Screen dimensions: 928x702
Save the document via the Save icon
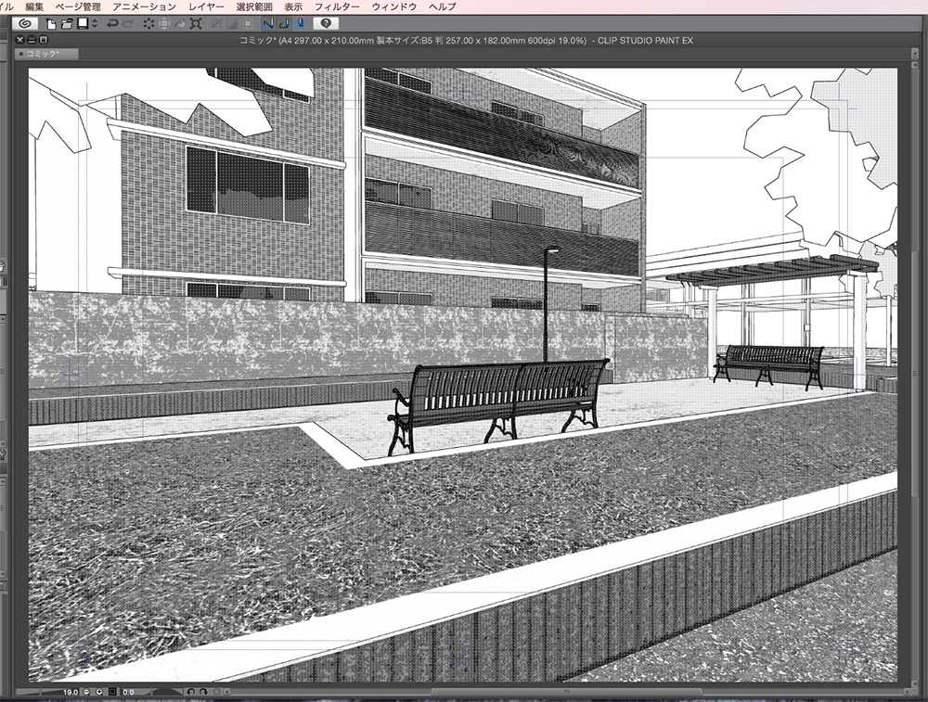pos(82,23)
